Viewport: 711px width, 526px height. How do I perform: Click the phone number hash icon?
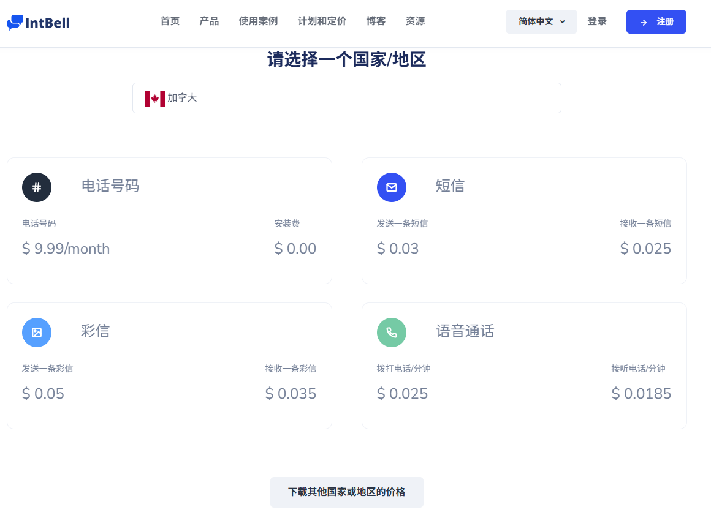(37, 187)
